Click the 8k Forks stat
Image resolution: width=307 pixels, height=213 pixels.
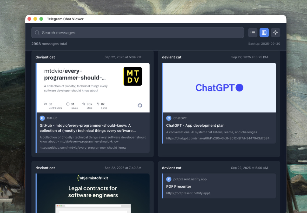coord(102,106)
